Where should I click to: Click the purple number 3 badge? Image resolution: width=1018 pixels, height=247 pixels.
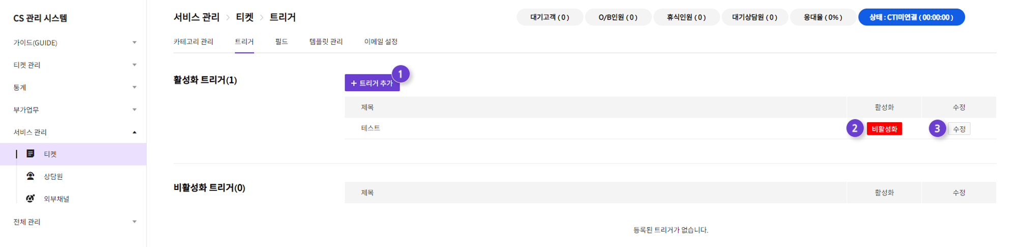(937, 128)
